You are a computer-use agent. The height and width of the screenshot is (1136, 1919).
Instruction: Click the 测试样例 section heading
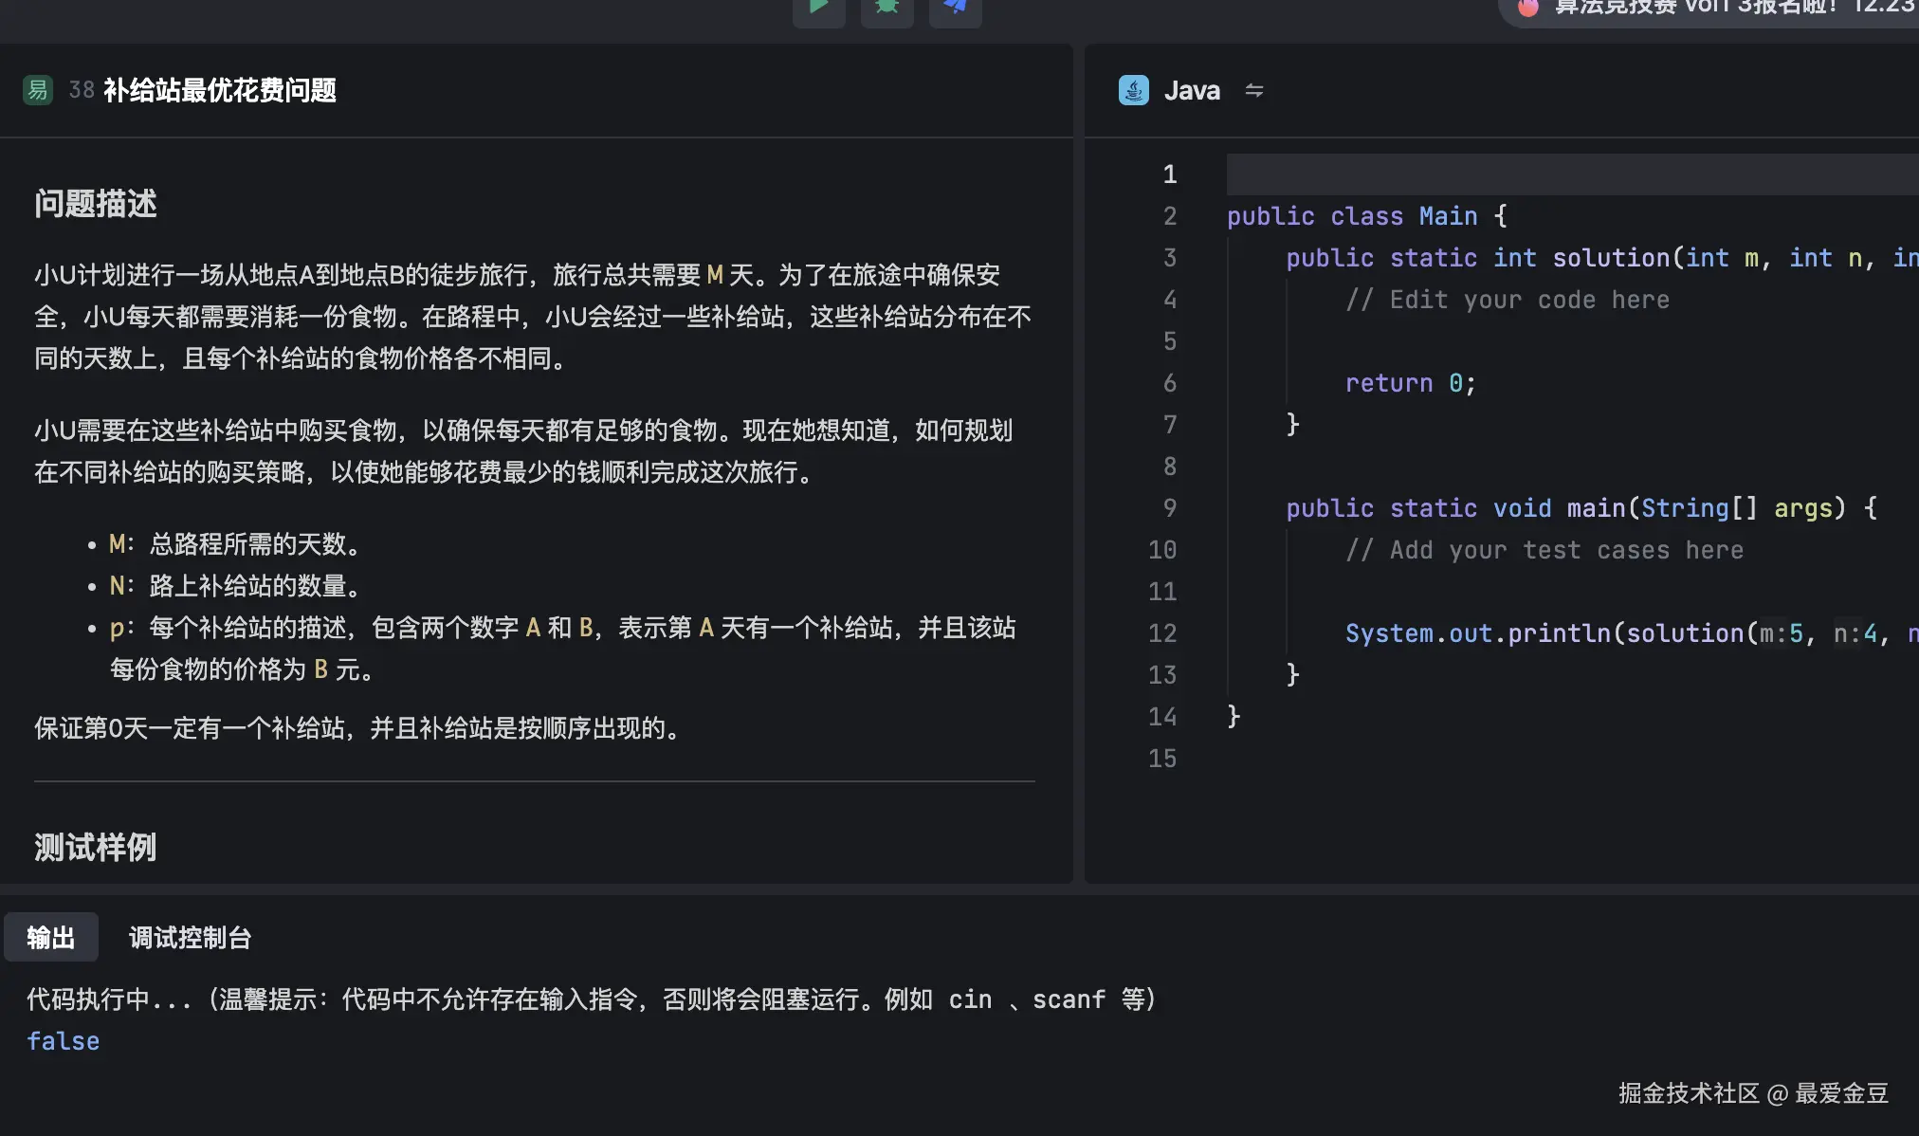pos(95,847)
